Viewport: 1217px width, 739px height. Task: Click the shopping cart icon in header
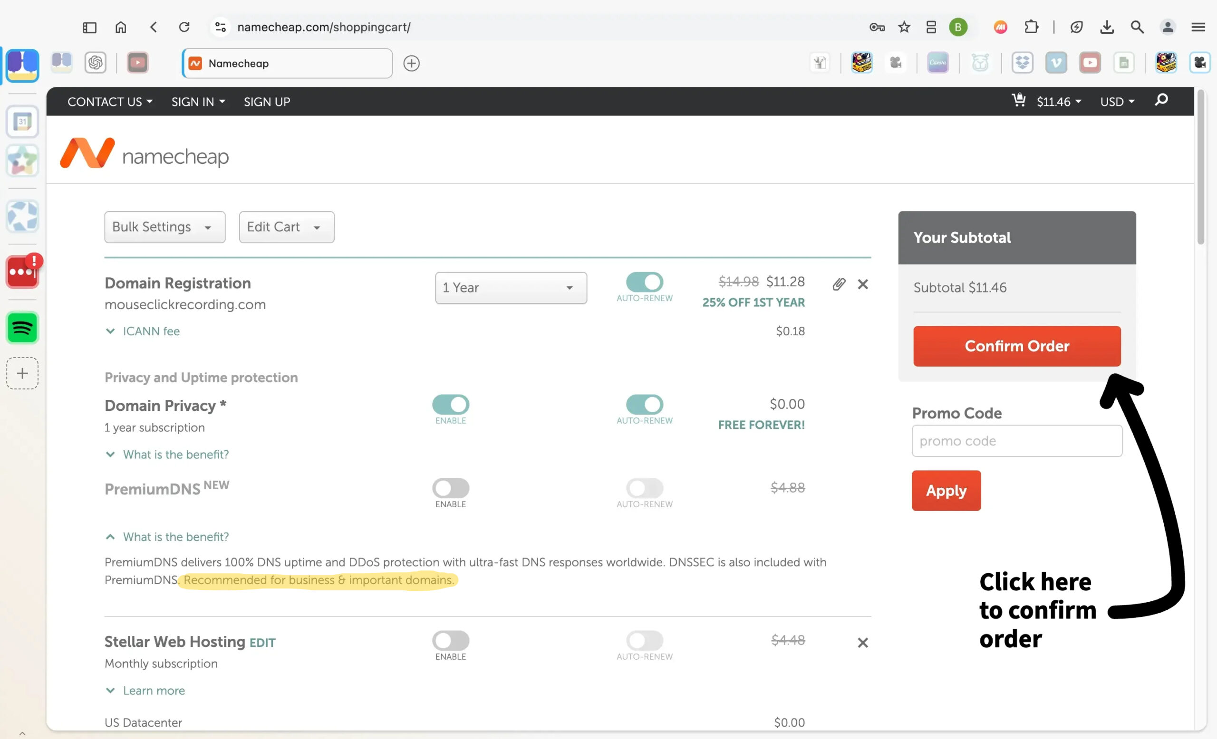pos(1018,100)
